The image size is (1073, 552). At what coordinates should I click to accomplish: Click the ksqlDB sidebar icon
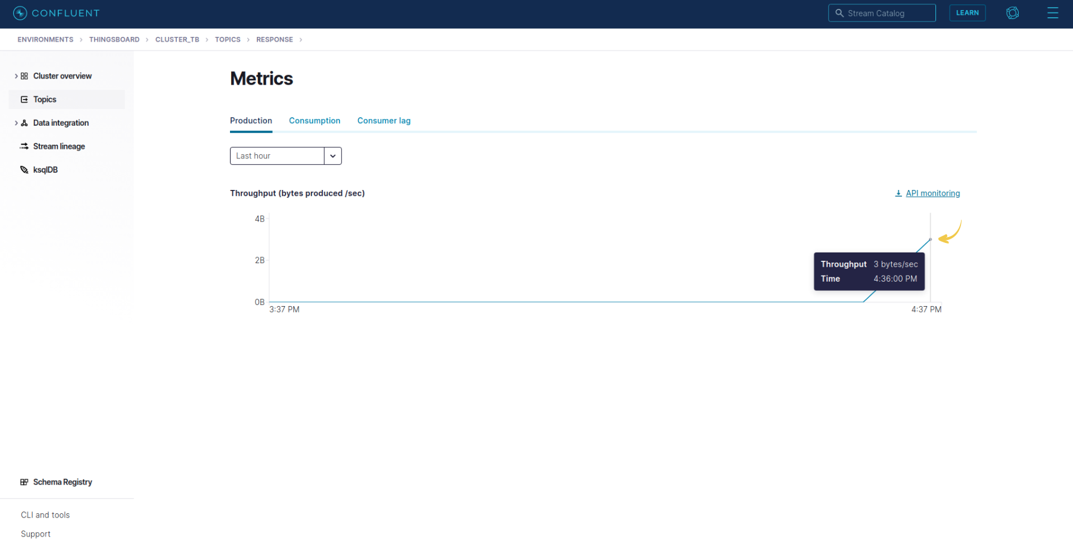[x=24, y=170]
